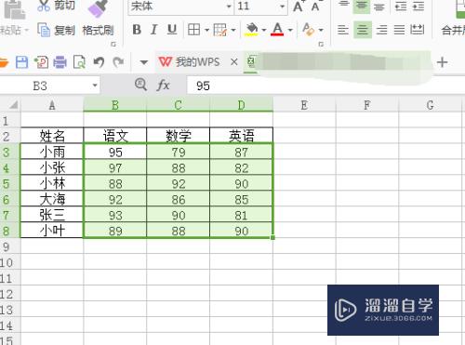
Task: Open the clear formatting dropdown arrow
Action: [x=321, y=30]
